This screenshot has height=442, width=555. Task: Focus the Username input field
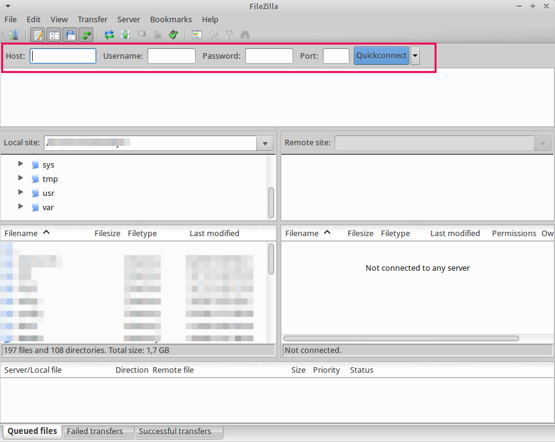(x=172, y=56)
